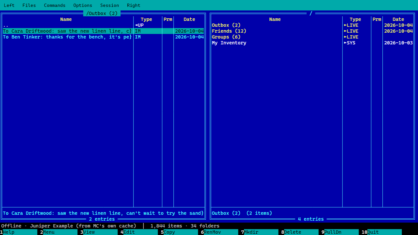Viewport: 418px width, 235px height.
Task: Select the Friends (12) folder
Action: (312, 31)
